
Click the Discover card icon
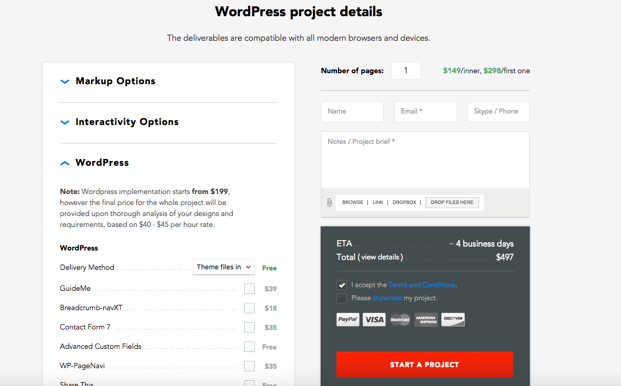click(x=453, y=319)
